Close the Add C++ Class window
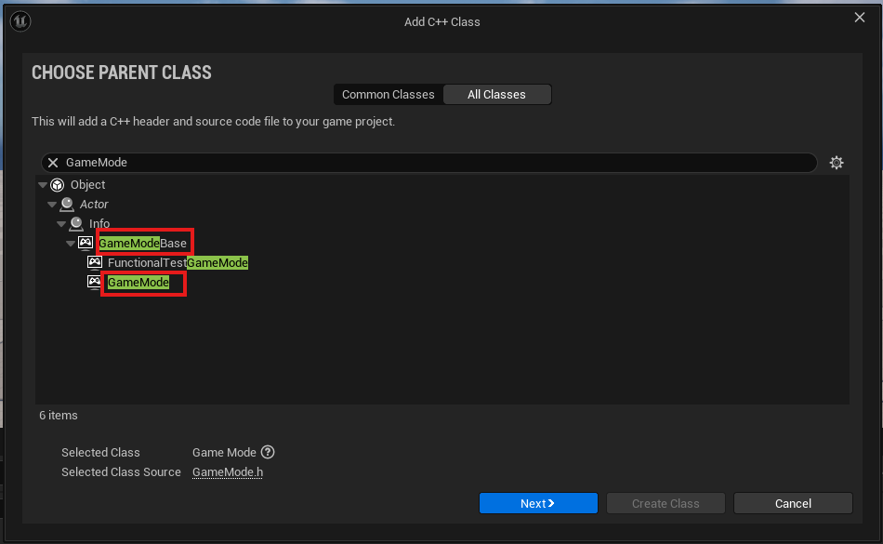883x544 pixels. 860,18
